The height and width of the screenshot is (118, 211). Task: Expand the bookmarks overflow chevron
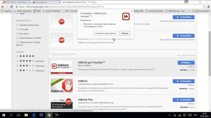[189, 11]
